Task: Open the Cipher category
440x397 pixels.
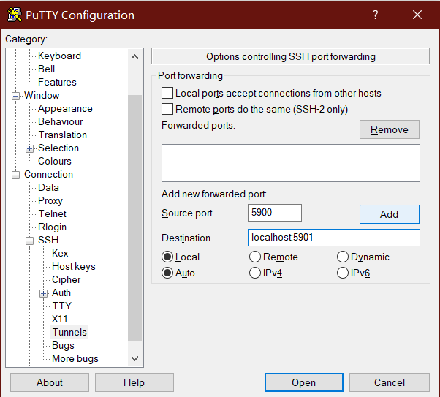Action: pos(67,279)
